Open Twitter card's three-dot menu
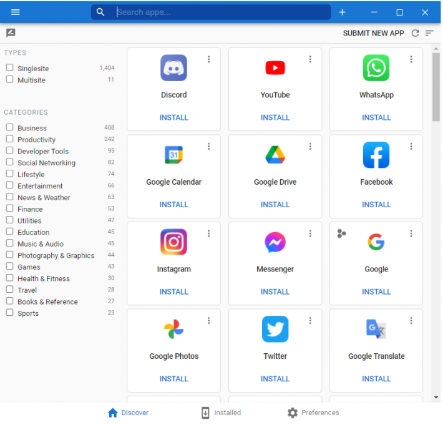The image size is (443, 425). [x=310, y=320]
